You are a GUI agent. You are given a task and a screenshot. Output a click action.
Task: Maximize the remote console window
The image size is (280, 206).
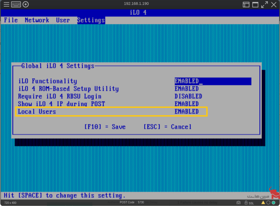tap(255, 5)
